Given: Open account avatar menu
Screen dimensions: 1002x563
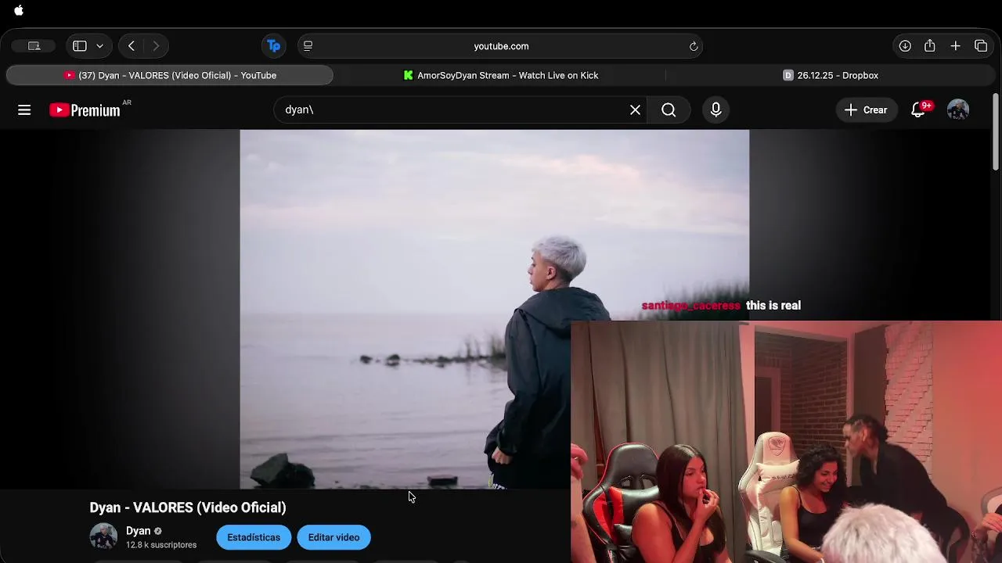Looking at the screenshot, I should tap(958, 110).
